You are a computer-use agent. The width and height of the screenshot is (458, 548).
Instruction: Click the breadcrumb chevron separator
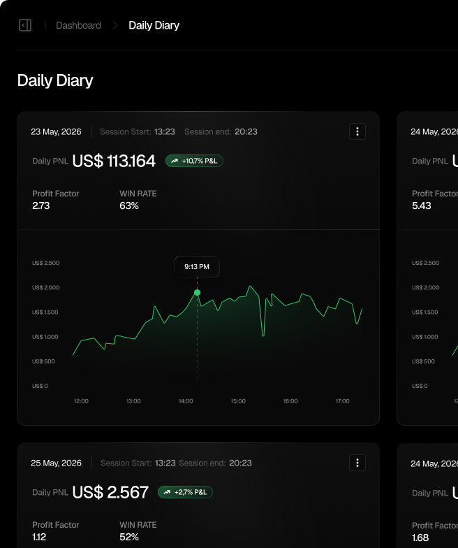tap(115, 25)
